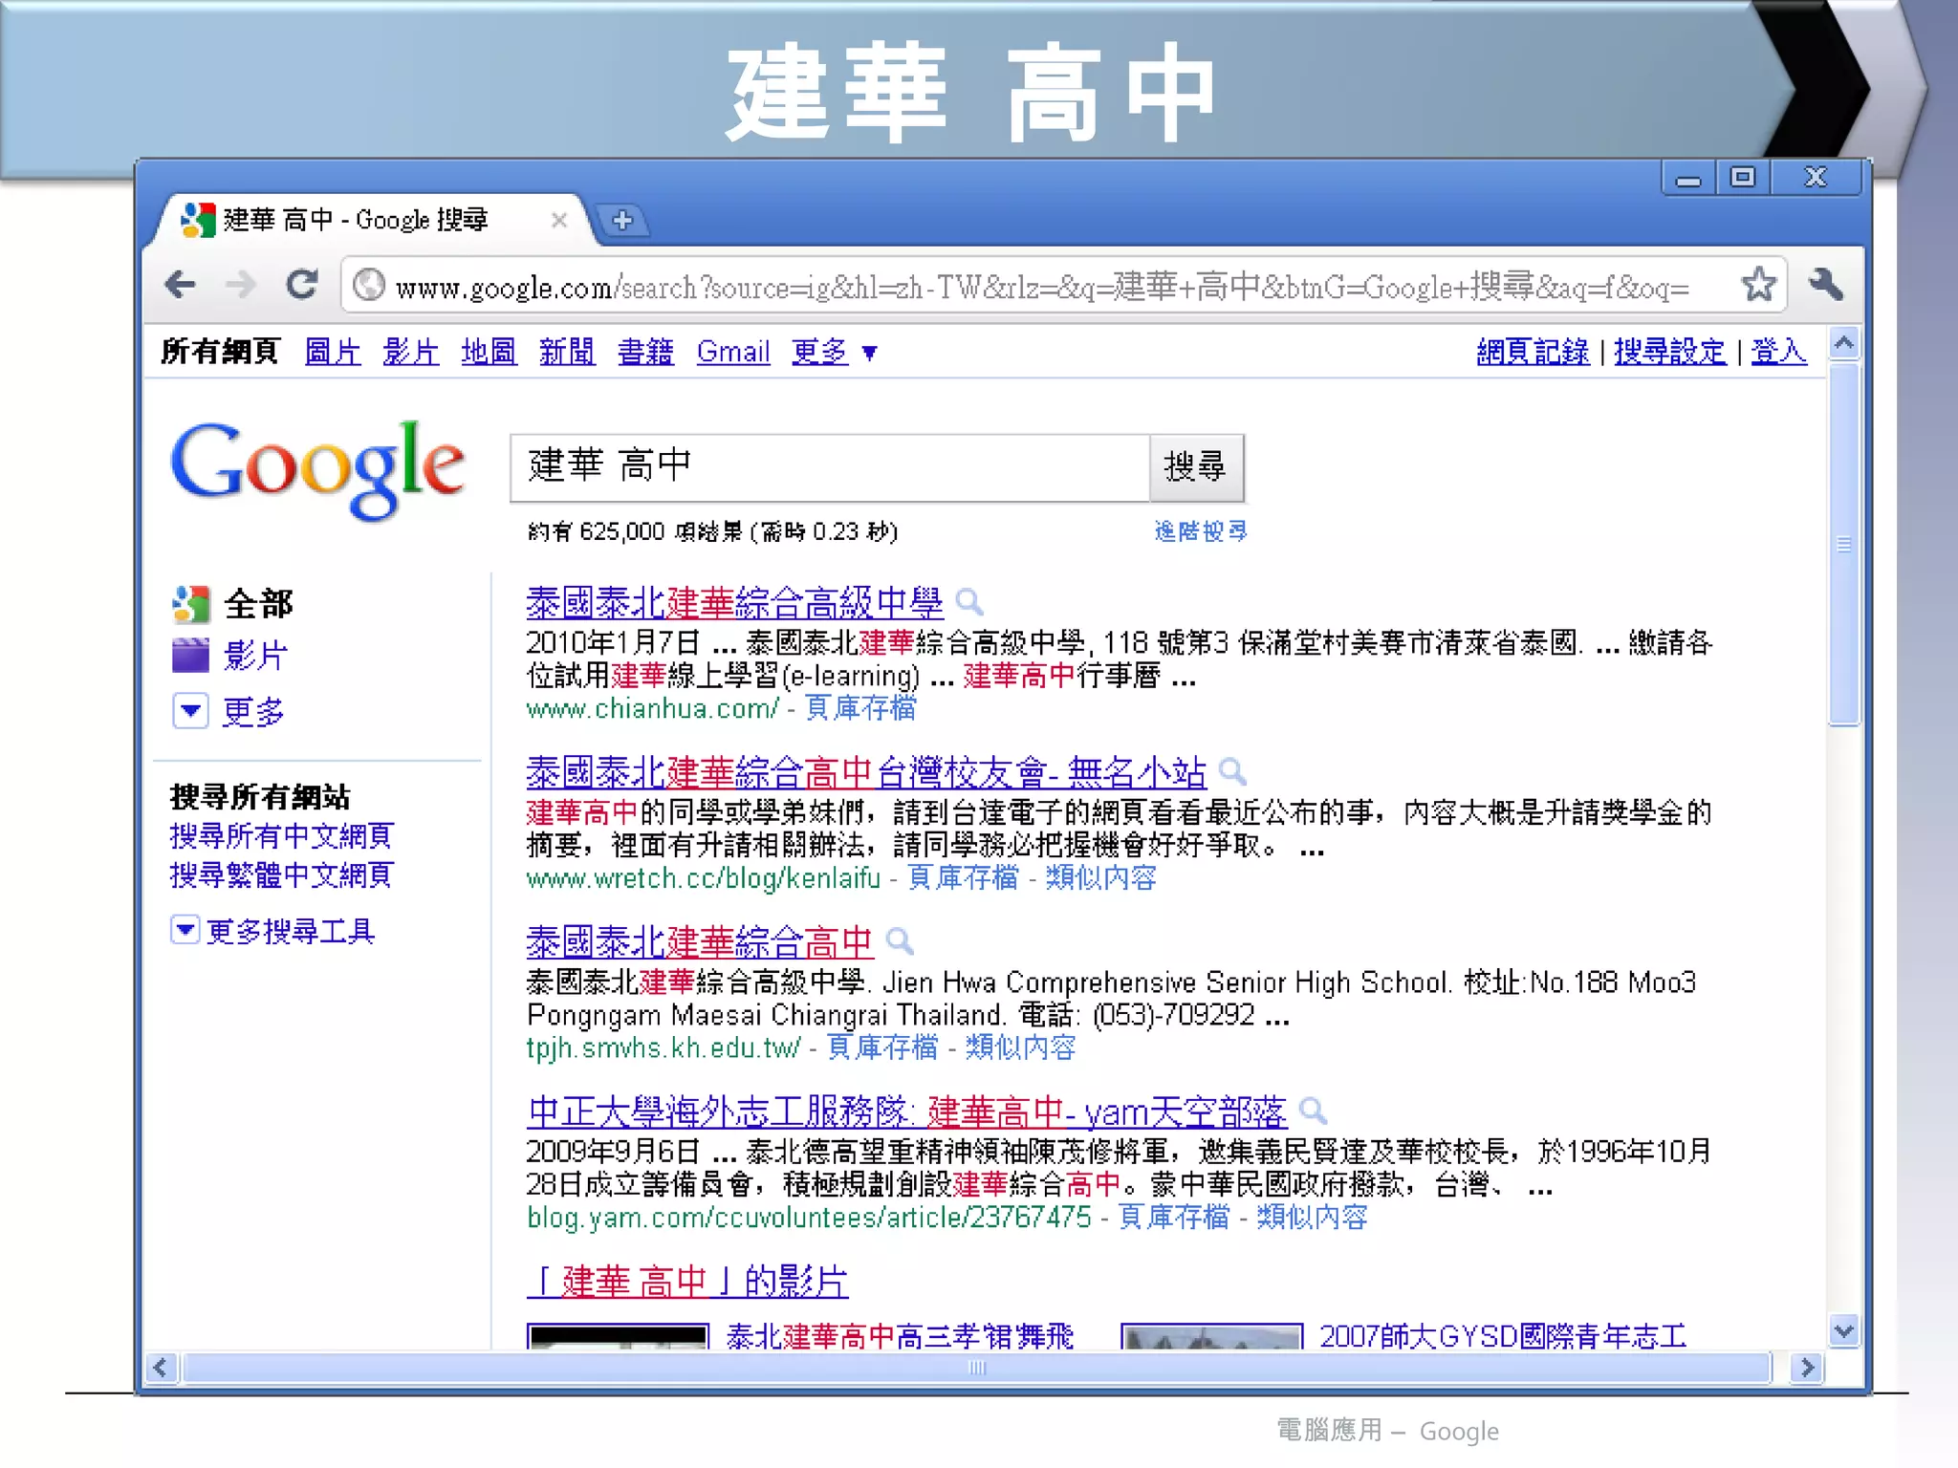Open the 搜尋設定 link
The image size is (1958, 1468).
(x=1670, y=352)
